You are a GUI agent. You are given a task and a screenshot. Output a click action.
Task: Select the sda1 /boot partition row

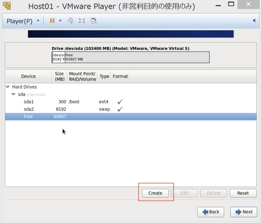[131, 102]
